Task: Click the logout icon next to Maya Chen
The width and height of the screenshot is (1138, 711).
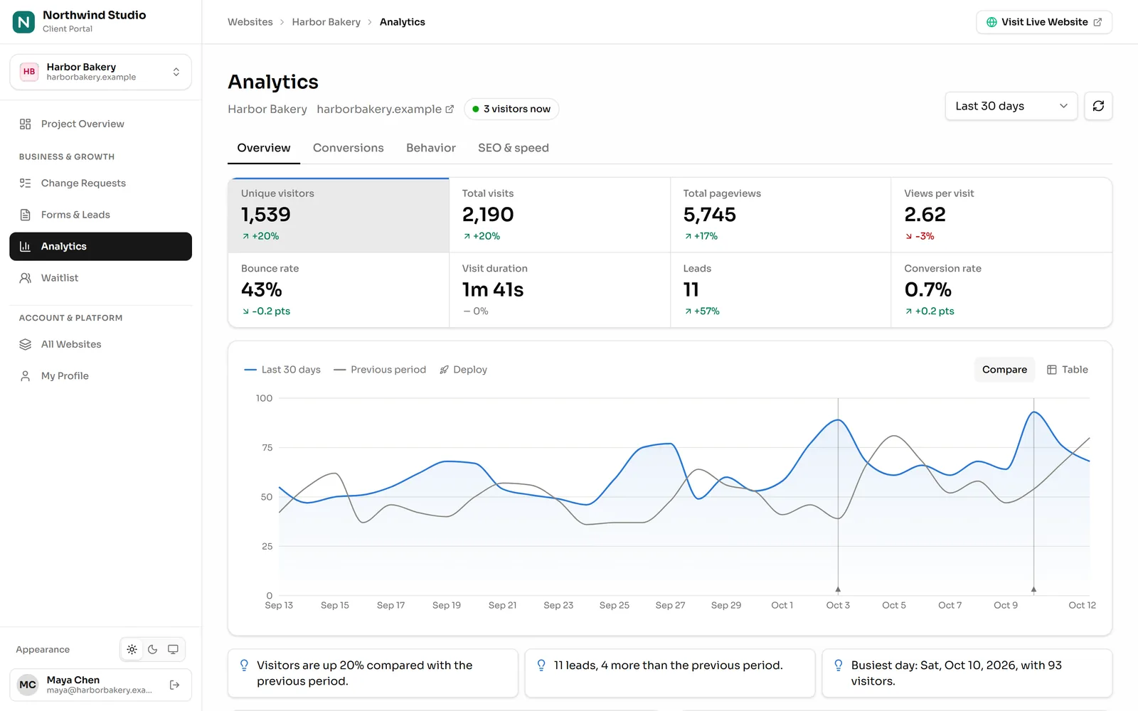Action: 174,685
